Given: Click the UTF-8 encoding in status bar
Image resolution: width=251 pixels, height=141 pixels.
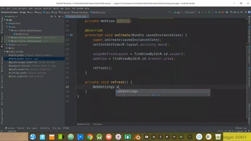Looking at the screenshot, I should 231,131.
